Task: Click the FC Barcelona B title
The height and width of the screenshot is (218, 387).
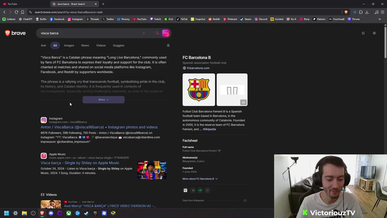Action: click(197, 58)
